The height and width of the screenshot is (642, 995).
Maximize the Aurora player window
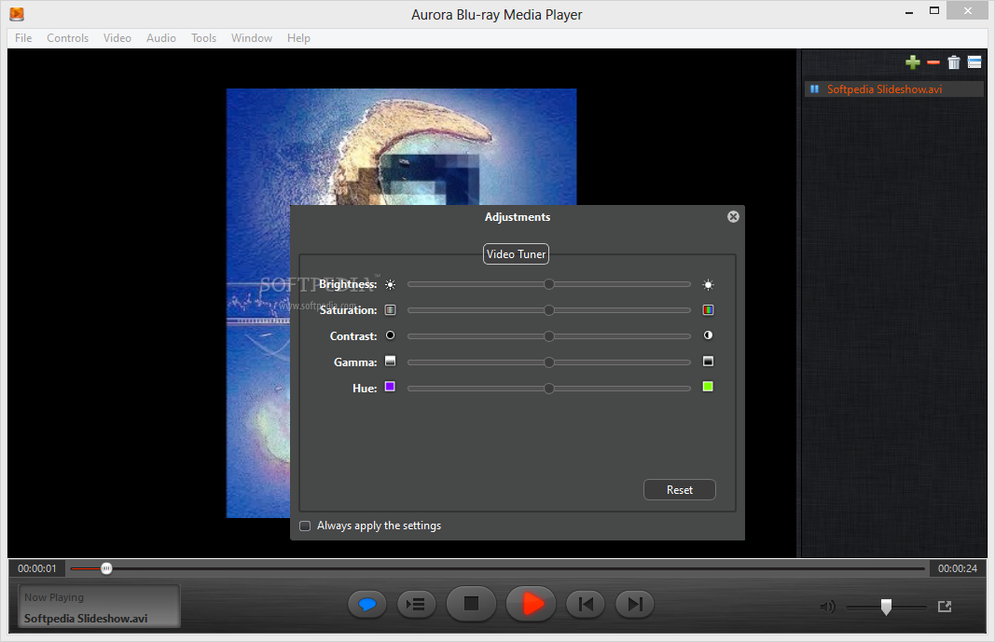click(934, 11)
